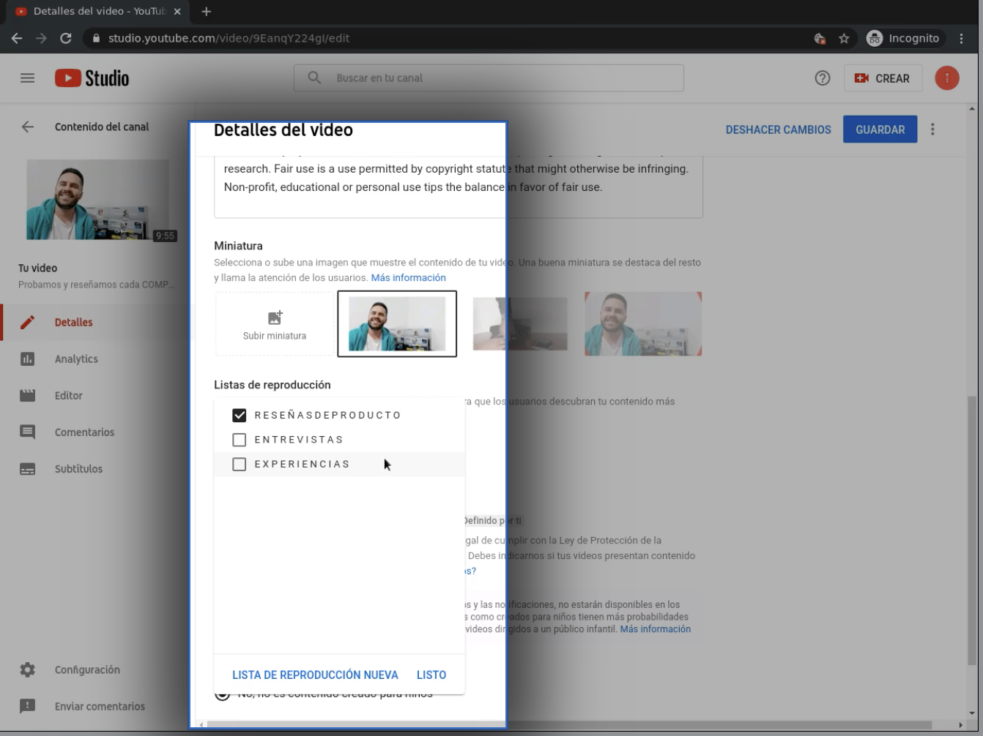The height and width of the screenshot is (736, 983).
Task: Go back using Contenido del canal arrow
Action: [x=27, y=127]
